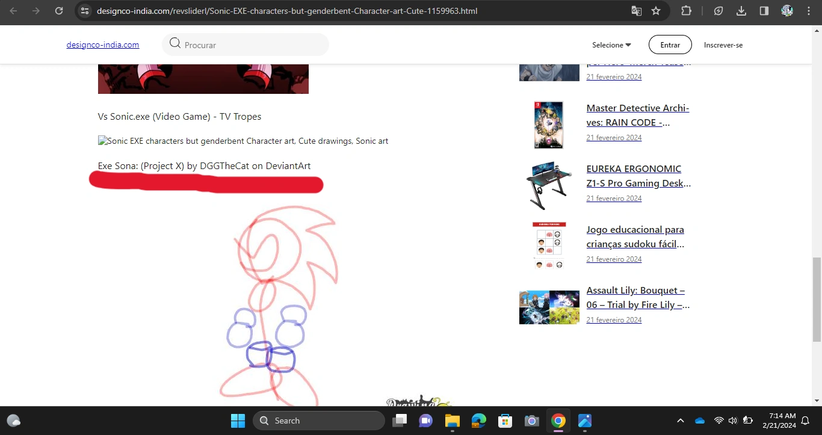Open the Assault Lily: Bouquet article thumbnail
This screenshot has height=435, width=822.
(x=549, y=307)
